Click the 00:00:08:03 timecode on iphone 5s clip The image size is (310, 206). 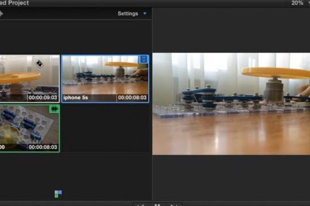pyautogui.click(x=132, y=97)
